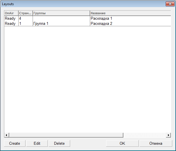Click the Название column header
Image resolution: width=176 pixels, height=151 pixels.
[129, 13]
